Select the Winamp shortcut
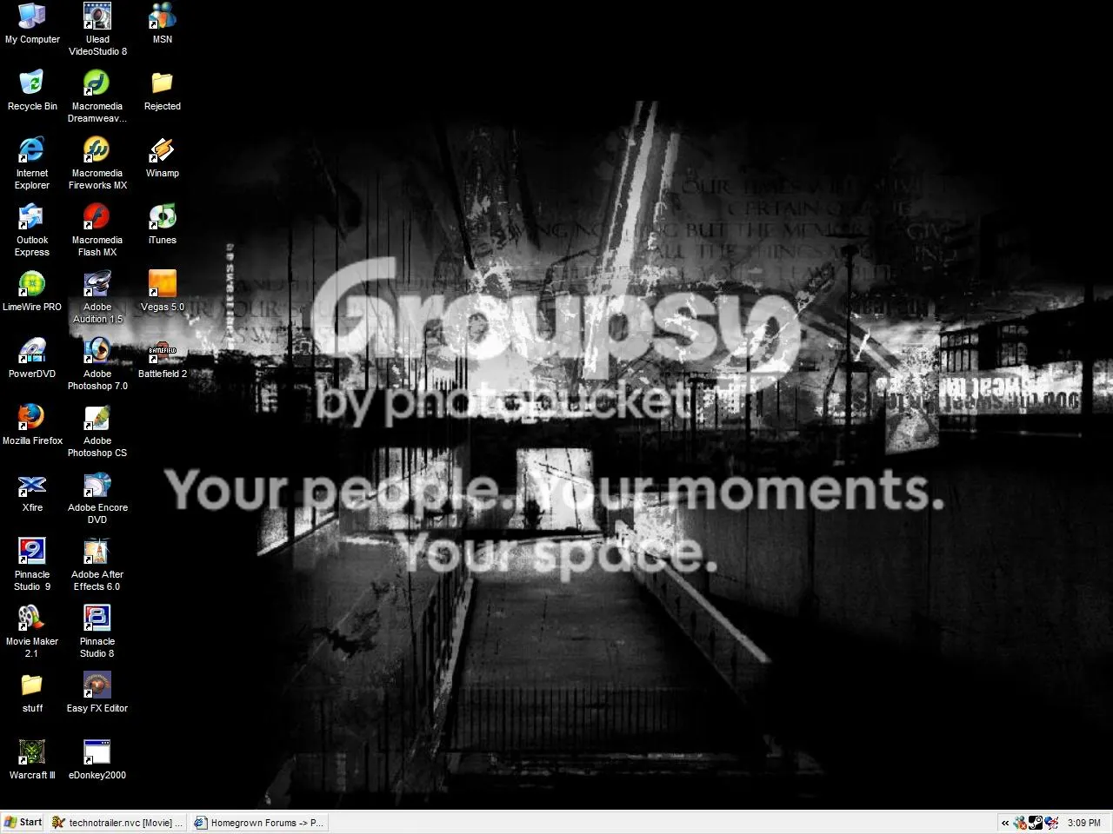This screenshot has height=834, width=1113. pyautogui.click(x=163, y=157)
